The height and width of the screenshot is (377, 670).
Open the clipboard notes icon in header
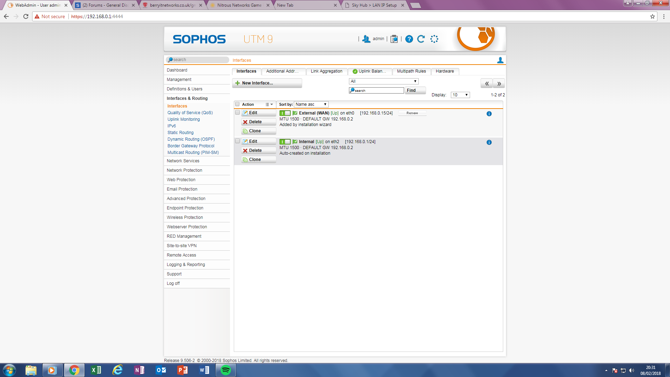(394, 39)
